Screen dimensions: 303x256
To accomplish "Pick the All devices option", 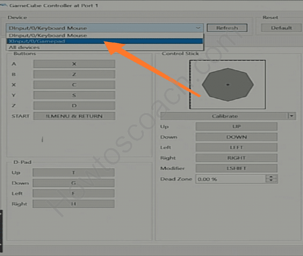I will (105, 47).
